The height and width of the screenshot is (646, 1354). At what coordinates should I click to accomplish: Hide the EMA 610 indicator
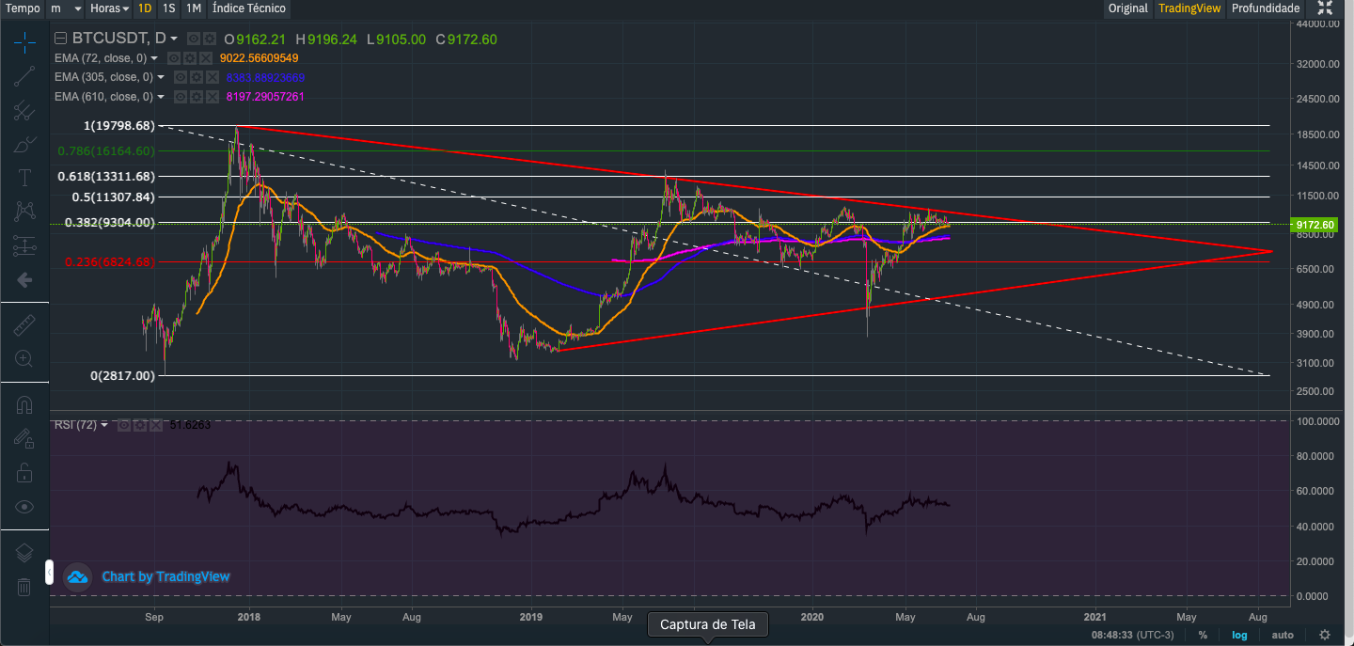181,97
